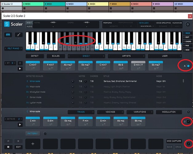Switch to the EDIT page tab
193x154 pixels.
tap(187, 37)
